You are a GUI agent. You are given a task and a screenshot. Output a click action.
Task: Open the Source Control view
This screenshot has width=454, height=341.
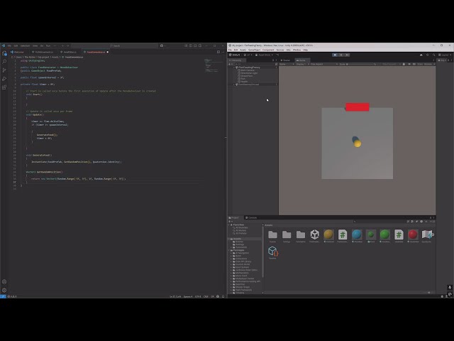pos(4,70)
